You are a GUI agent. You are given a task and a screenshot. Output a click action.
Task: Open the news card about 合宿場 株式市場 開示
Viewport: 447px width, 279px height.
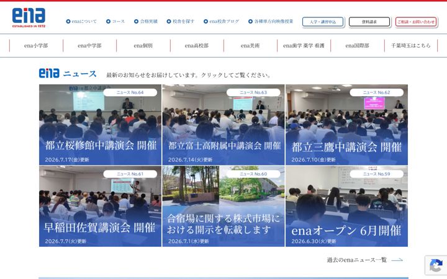coord(223,206)
